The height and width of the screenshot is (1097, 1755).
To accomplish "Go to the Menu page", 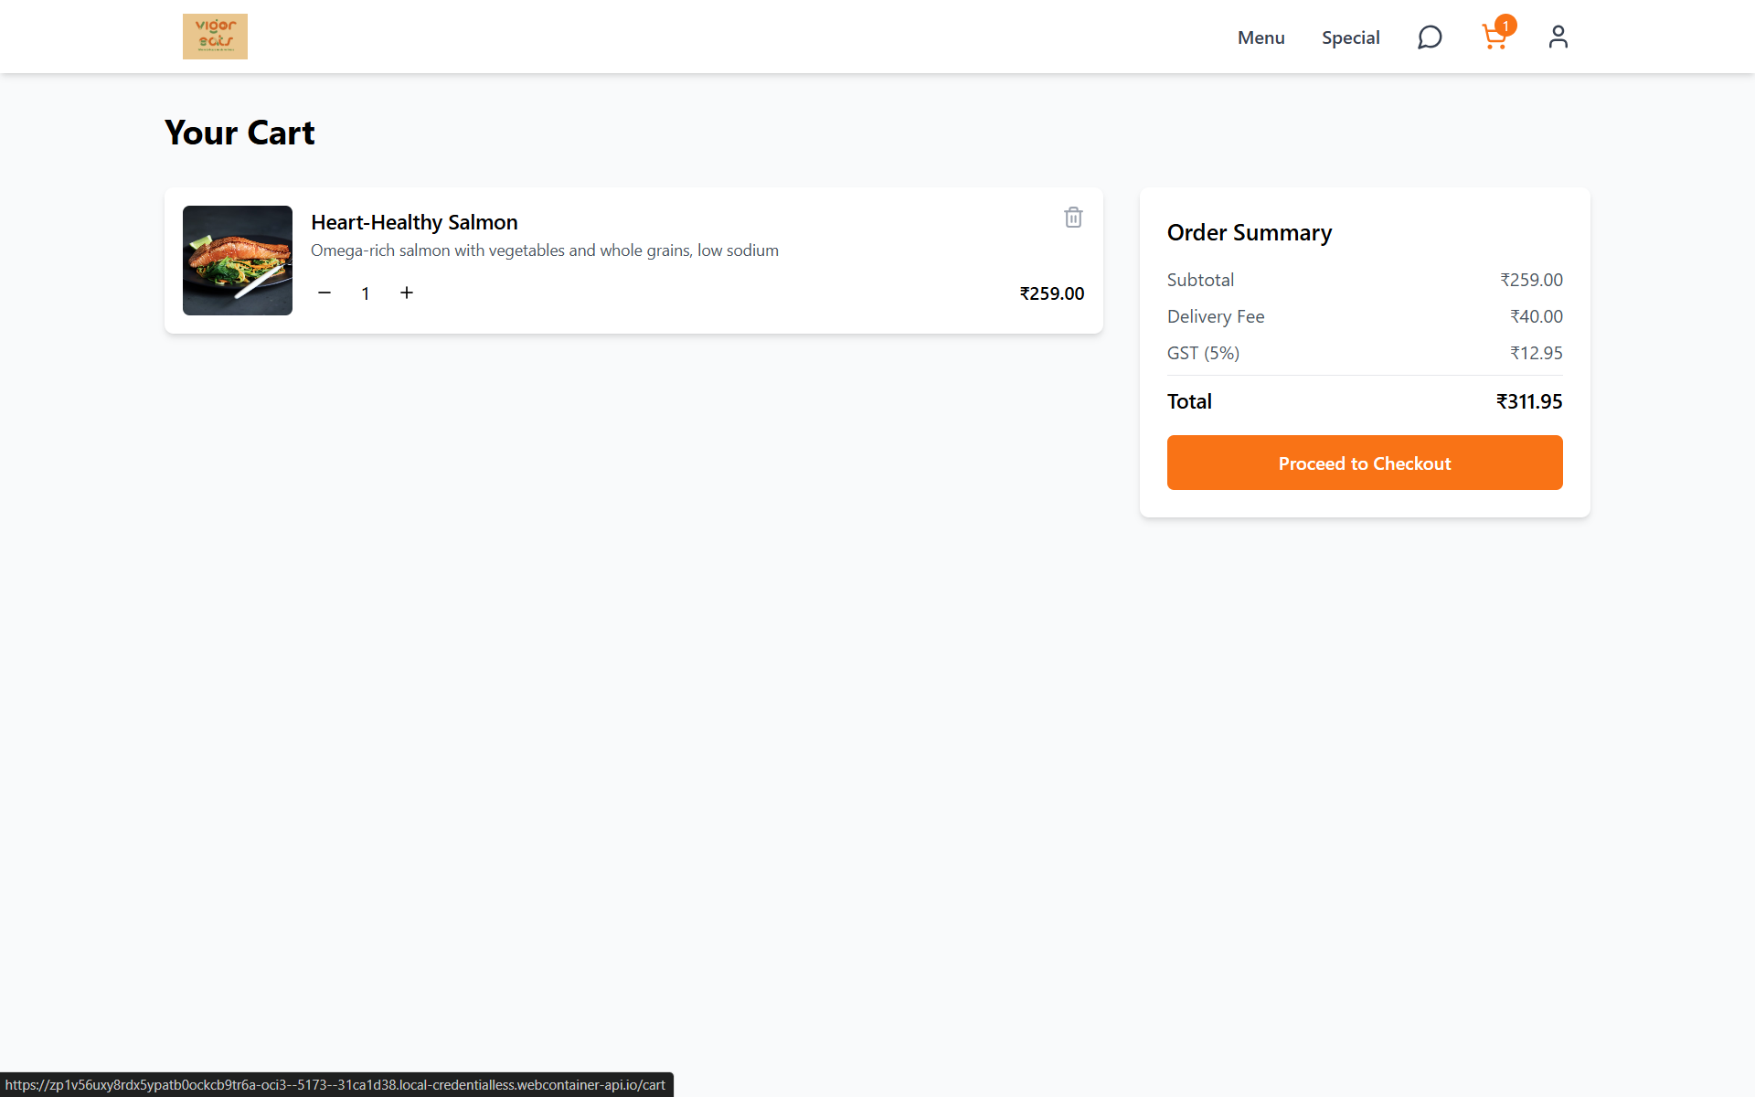I will (x=1260, y=37).
